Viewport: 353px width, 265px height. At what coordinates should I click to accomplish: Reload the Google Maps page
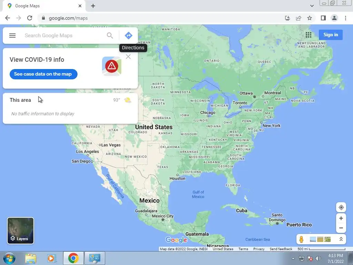tap(30, 18)
